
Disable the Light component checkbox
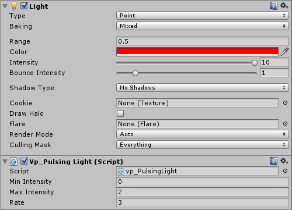(x=24, y=6)
